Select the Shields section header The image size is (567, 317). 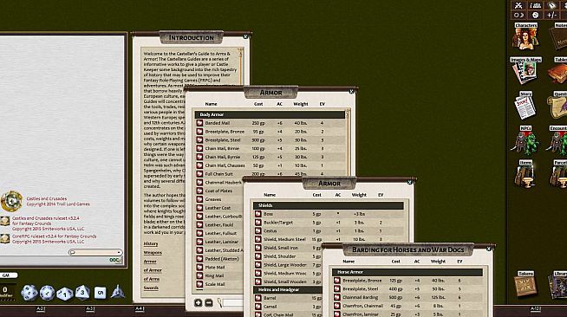click(x=329, y=205)
